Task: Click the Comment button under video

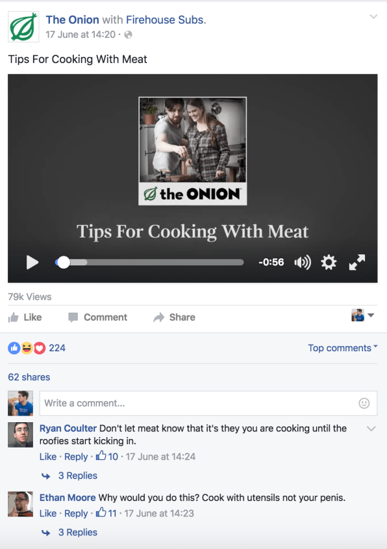Action: pos(97,317)
